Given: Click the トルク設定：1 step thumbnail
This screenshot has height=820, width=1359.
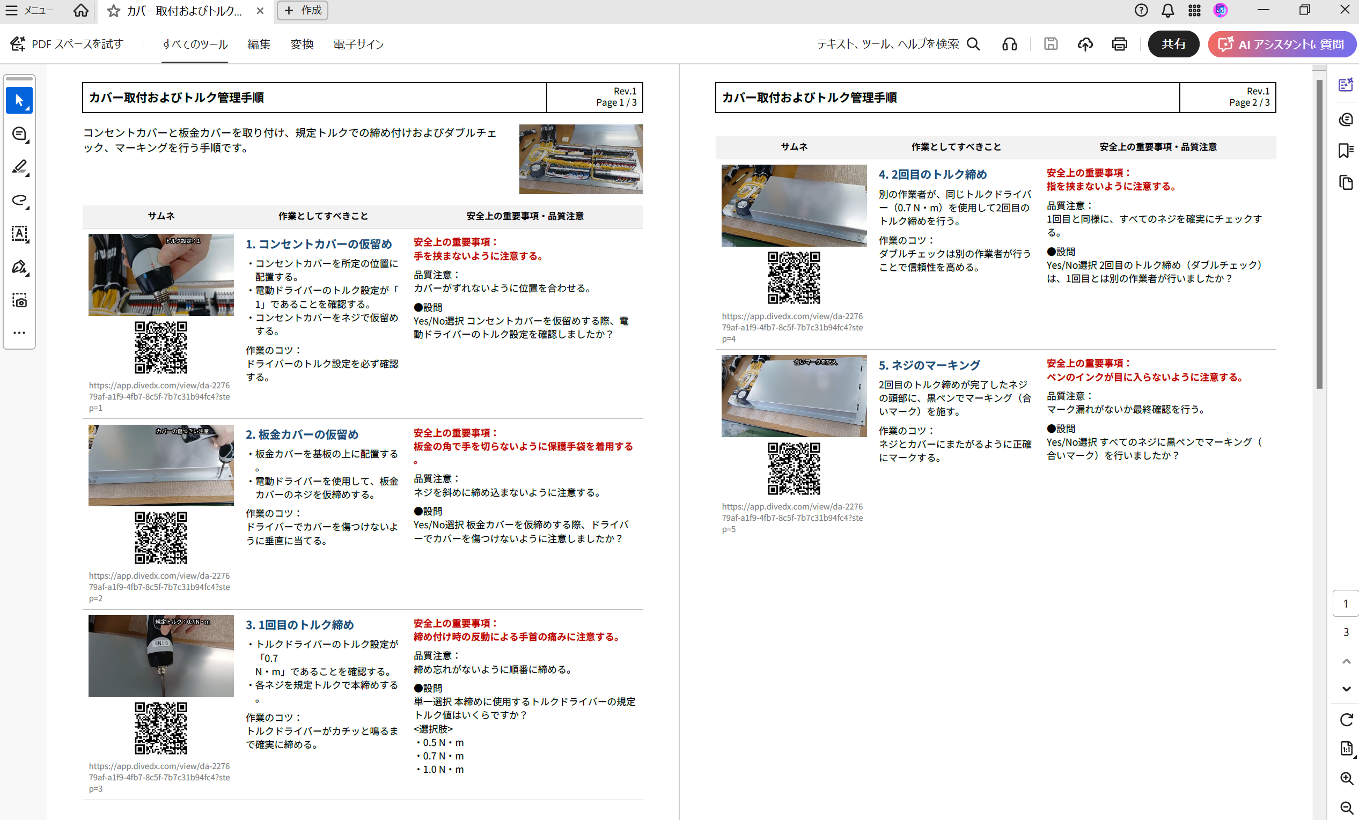Looking at the screenshot, I should pos(161,275).
